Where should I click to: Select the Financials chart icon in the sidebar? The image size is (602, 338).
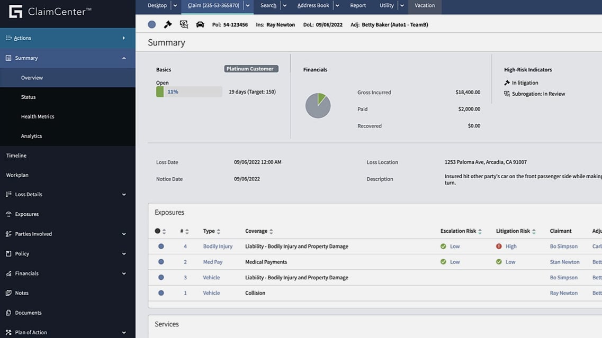[9, 273]
